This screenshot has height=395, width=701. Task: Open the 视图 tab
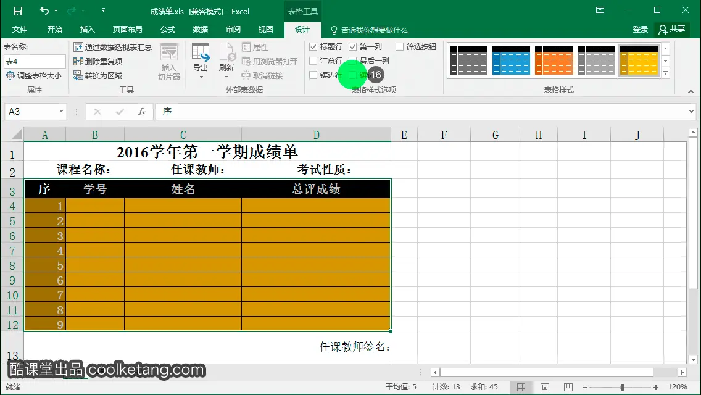[265, 30]
